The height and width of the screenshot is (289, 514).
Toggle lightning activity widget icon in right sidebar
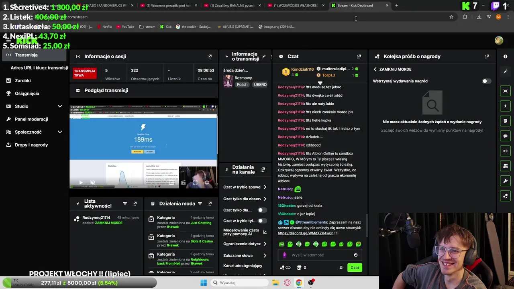[505, 106]
